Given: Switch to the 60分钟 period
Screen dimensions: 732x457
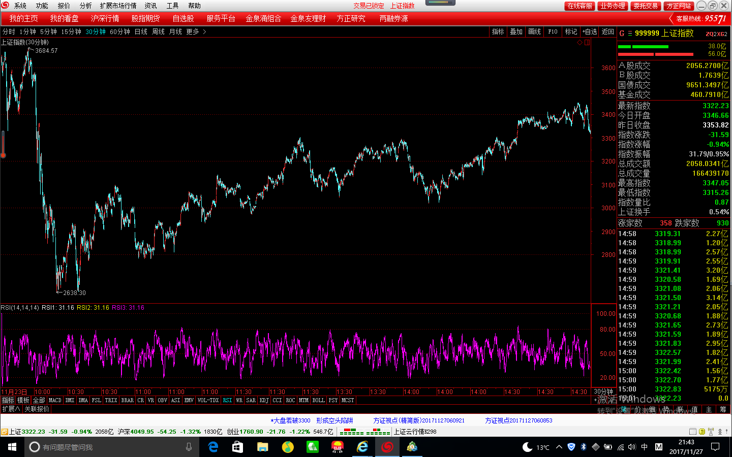Looking at the screenshot, I should coord(120,31).
